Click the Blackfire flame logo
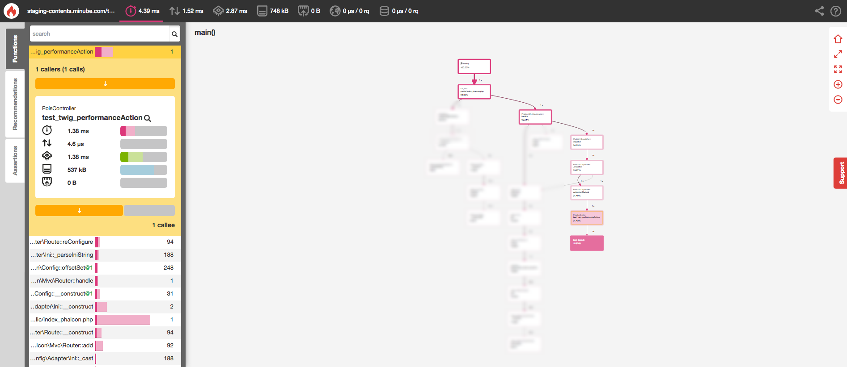Screen dimensions: 847x367 [11, 11]
